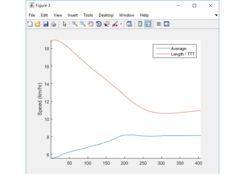The image size is (245, 174).
Task: Click the x-axis tick label 50
Action: coord(69,163)
